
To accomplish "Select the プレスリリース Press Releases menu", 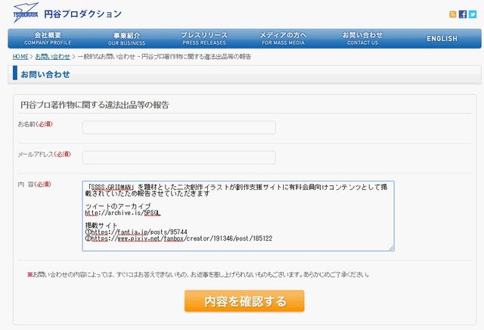I will point(205,39).
